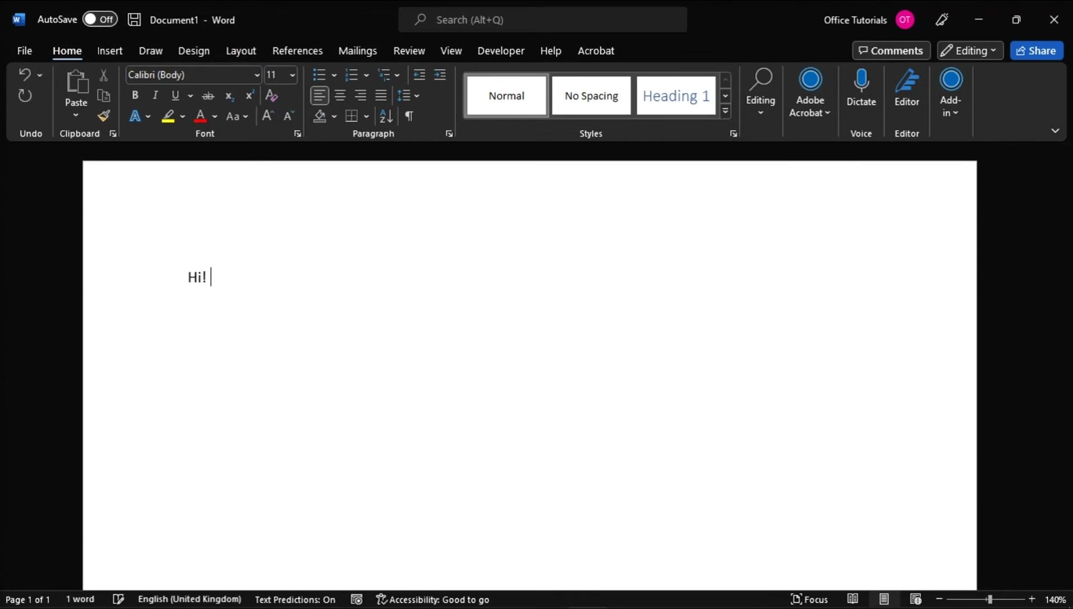Screen dimensions: 1073x609
Task: Click the macro recording status icon
Action: click(357, 599)
